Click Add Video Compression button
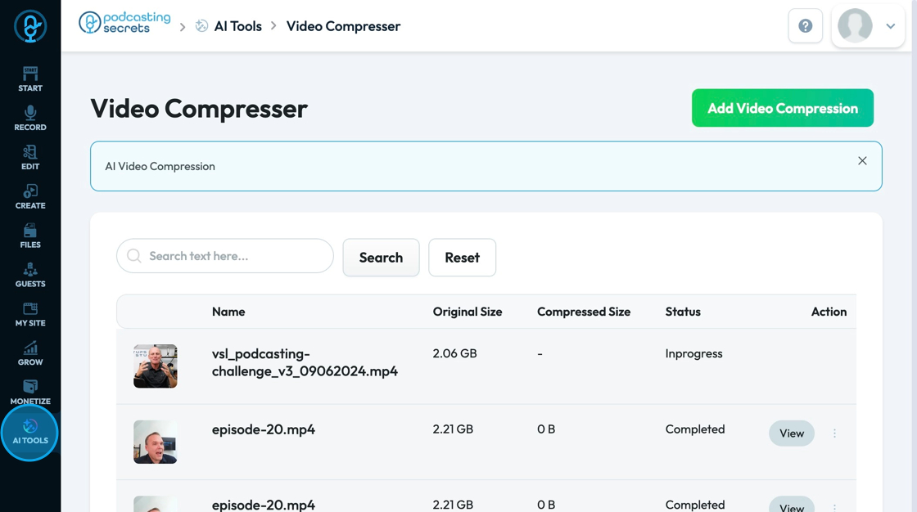Screen dimensions: 917x512 [x=783, y=108]
